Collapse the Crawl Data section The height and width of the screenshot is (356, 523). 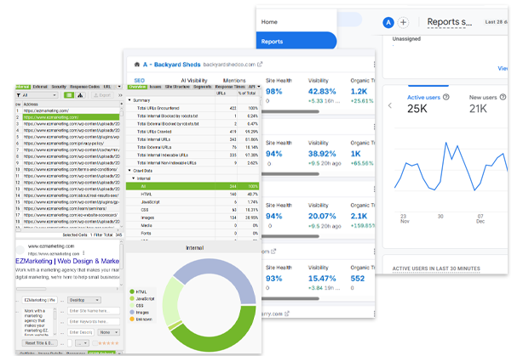tap(129, 171)
